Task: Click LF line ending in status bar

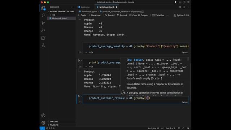Action: point(162,129)
